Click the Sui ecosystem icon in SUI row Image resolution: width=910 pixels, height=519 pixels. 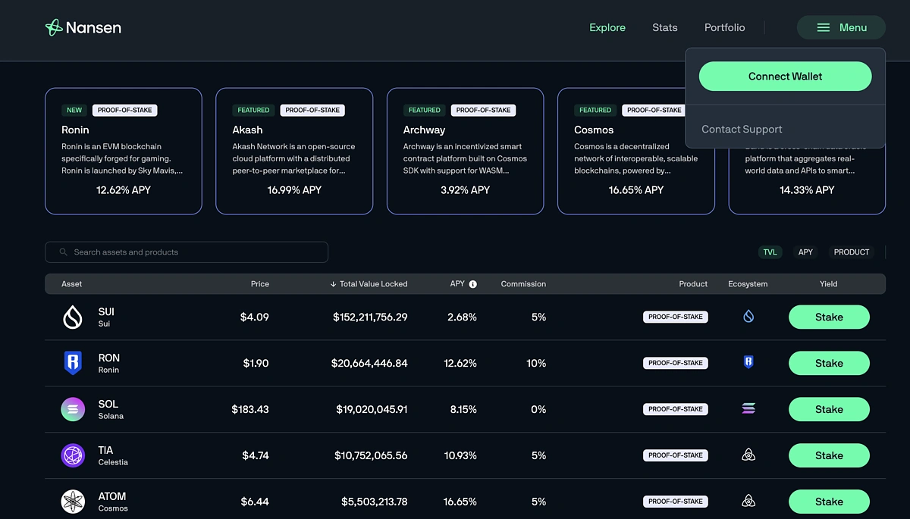tap(748, 317)
